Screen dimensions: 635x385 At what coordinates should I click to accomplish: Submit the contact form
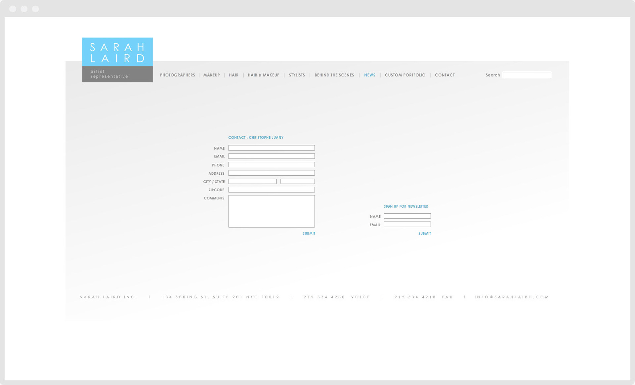pos(309,234)
